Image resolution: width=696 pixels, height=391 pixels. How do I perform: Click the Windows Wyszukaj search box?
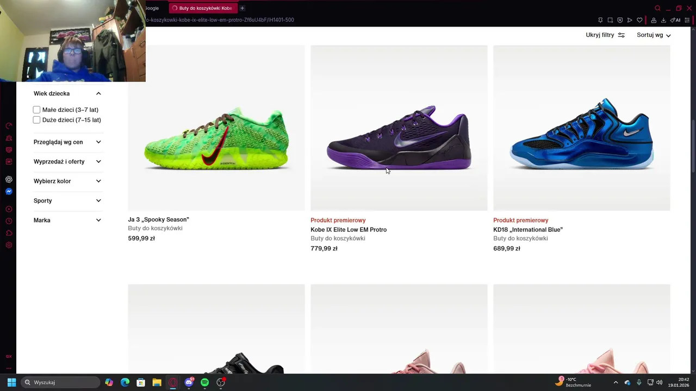tap(60, 382)
